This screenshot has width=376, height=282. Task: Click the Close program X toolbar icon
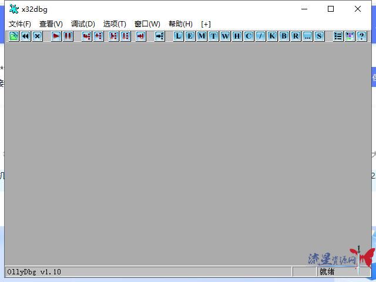tap(38, 36)
